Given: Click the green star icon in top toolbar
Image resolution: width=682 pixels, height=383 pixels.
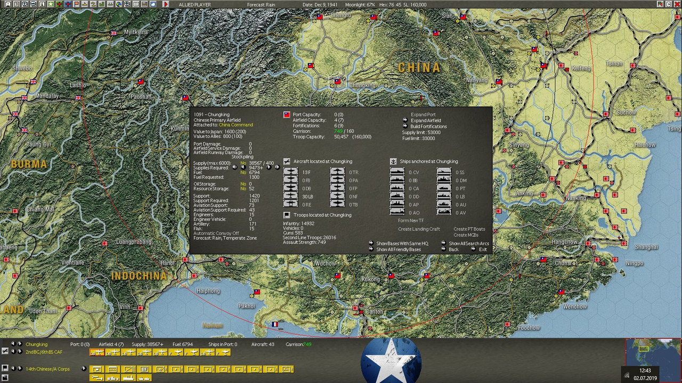Looking at the screenshot, I should pos(51,4).
